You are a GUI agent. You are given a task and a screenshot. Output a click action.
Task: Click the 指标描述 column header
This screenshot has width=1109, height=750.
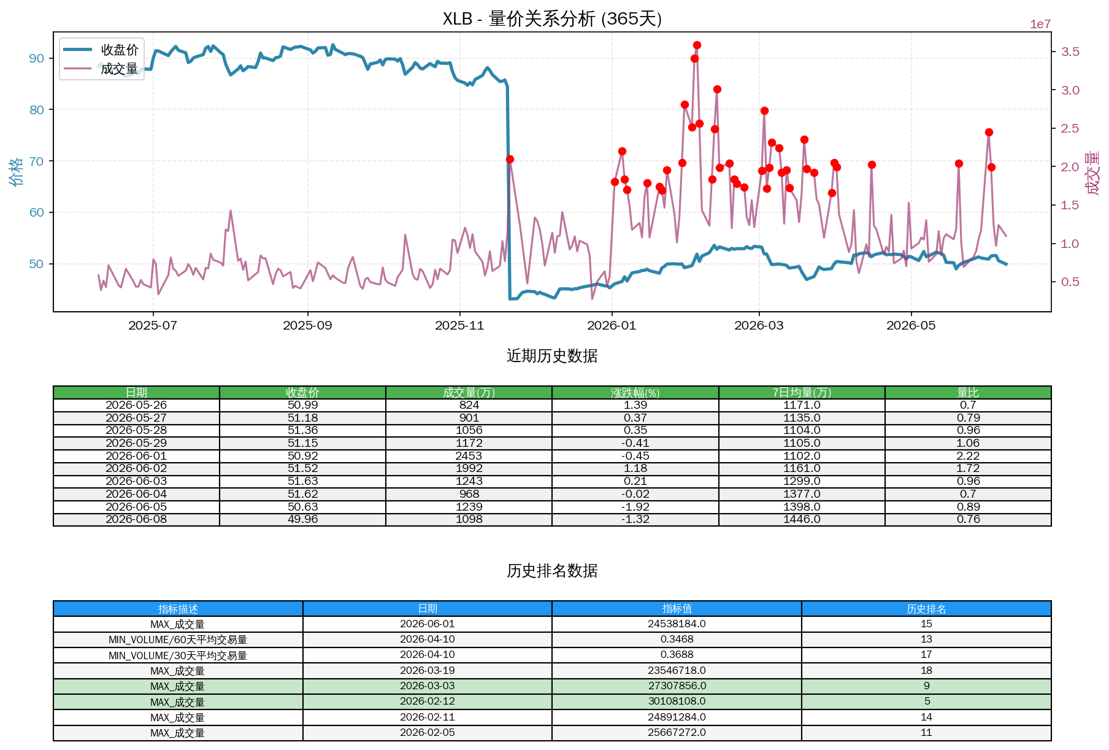[x=178, y=609]
